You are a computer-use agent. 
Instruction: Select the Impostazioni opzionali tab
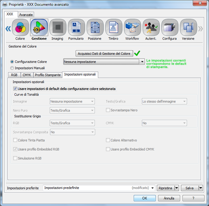(80, 74)
